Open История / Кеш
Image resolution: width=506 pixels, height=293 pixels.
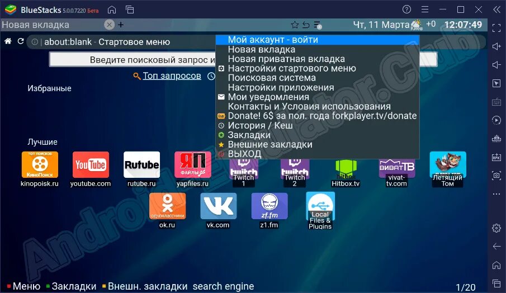tap(318, 125)
